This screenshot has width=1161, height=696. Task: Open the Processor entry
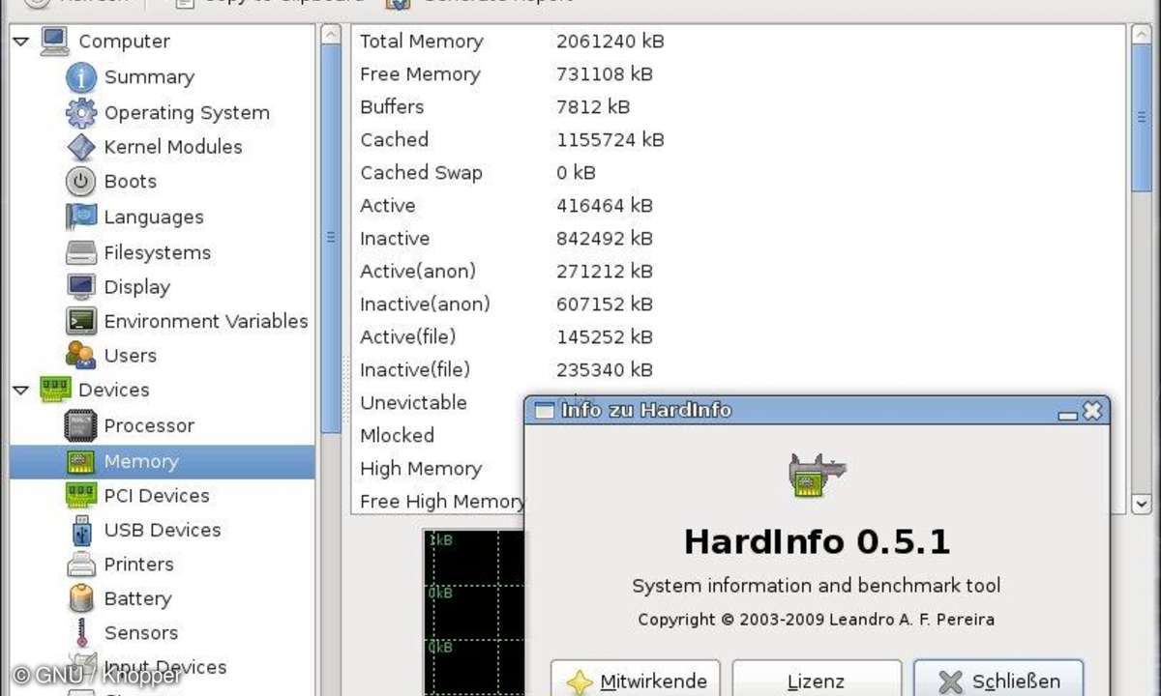[x=149, y=425]
